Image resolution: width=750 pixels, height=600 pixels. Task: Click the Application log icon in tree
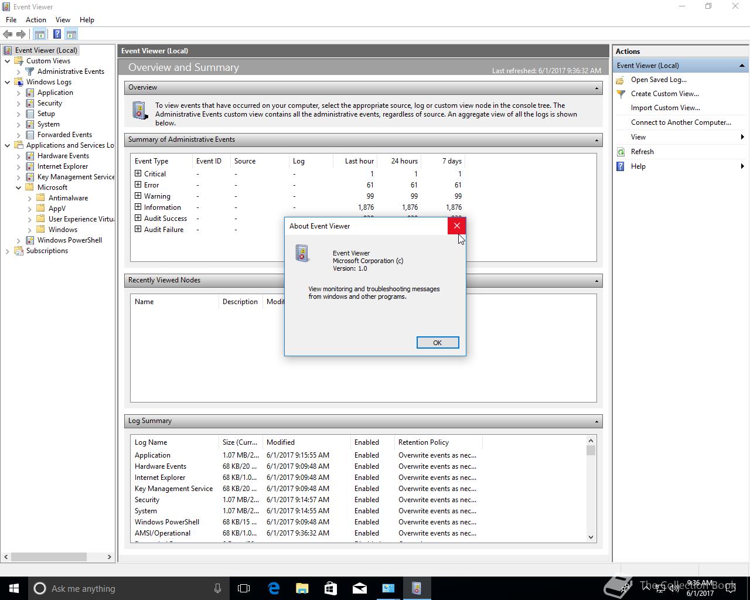coord(30,93)
